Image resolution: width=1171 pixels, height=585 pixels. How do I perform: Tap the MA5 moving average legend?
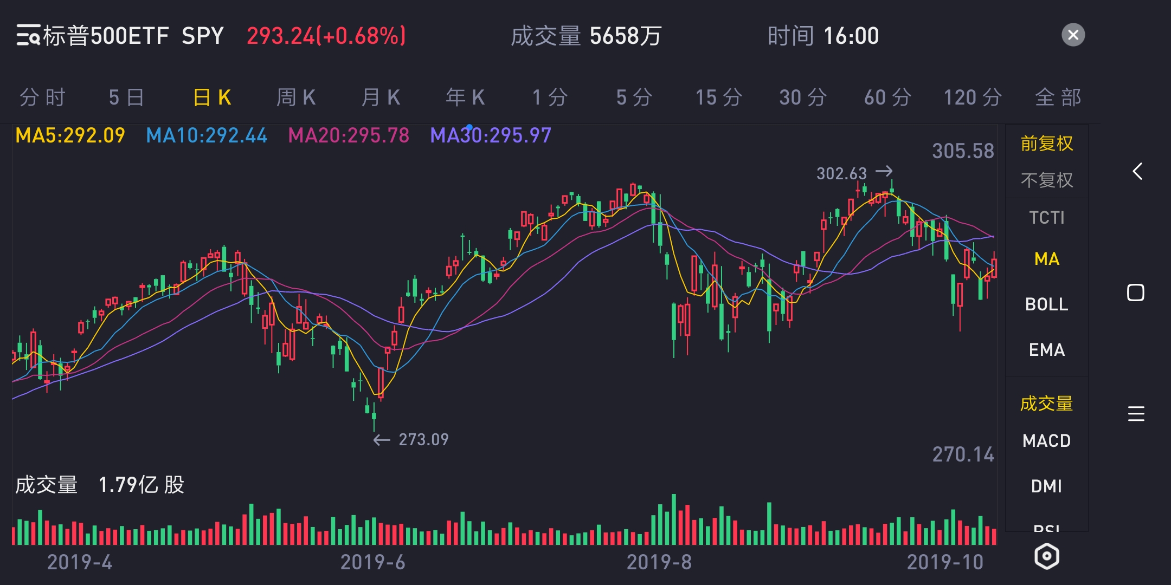70,135
